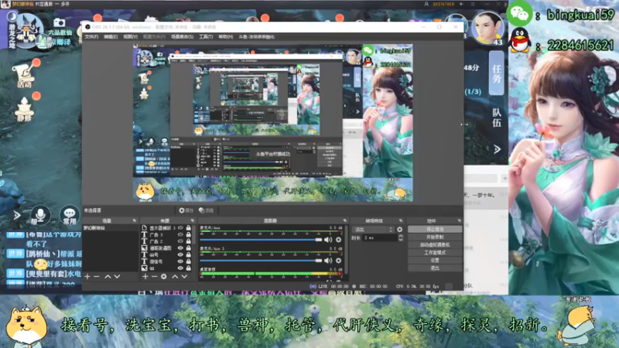Screen dimensions: 619x348
Task: Move scene up with arrow icon
Action: click(x=108, y=277)
